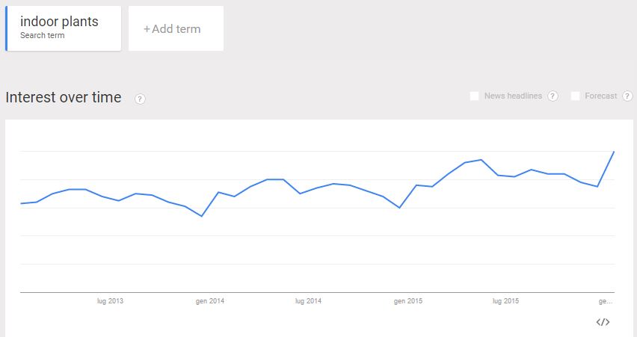Open help icon beside Interest over time
637x337 pixels.
pos(140,99)
